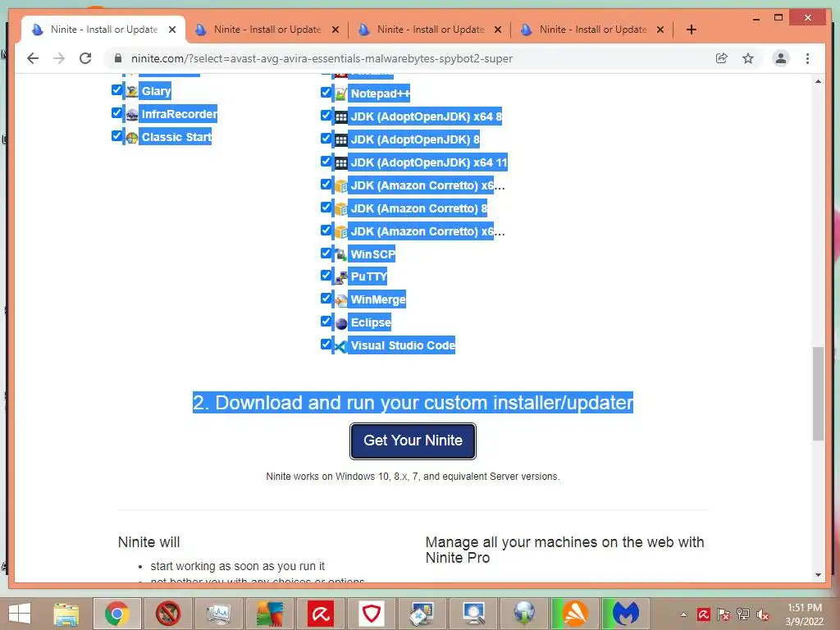
Task: Open File Explorer from the taskbar
Action: [66, 614]
